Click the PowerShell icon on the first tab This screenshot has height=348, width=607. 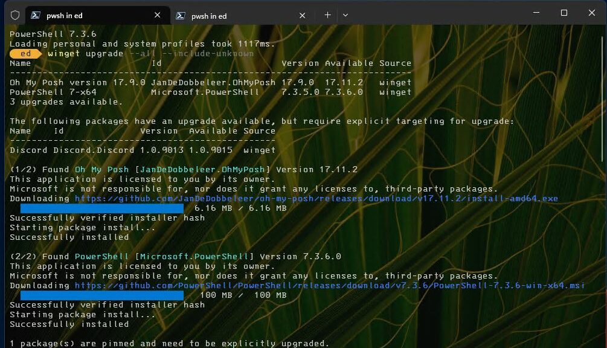(37, 15)
